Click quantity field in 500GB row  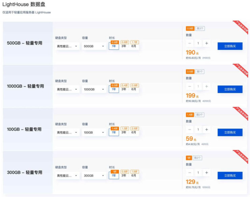click(x=198, y=43)
